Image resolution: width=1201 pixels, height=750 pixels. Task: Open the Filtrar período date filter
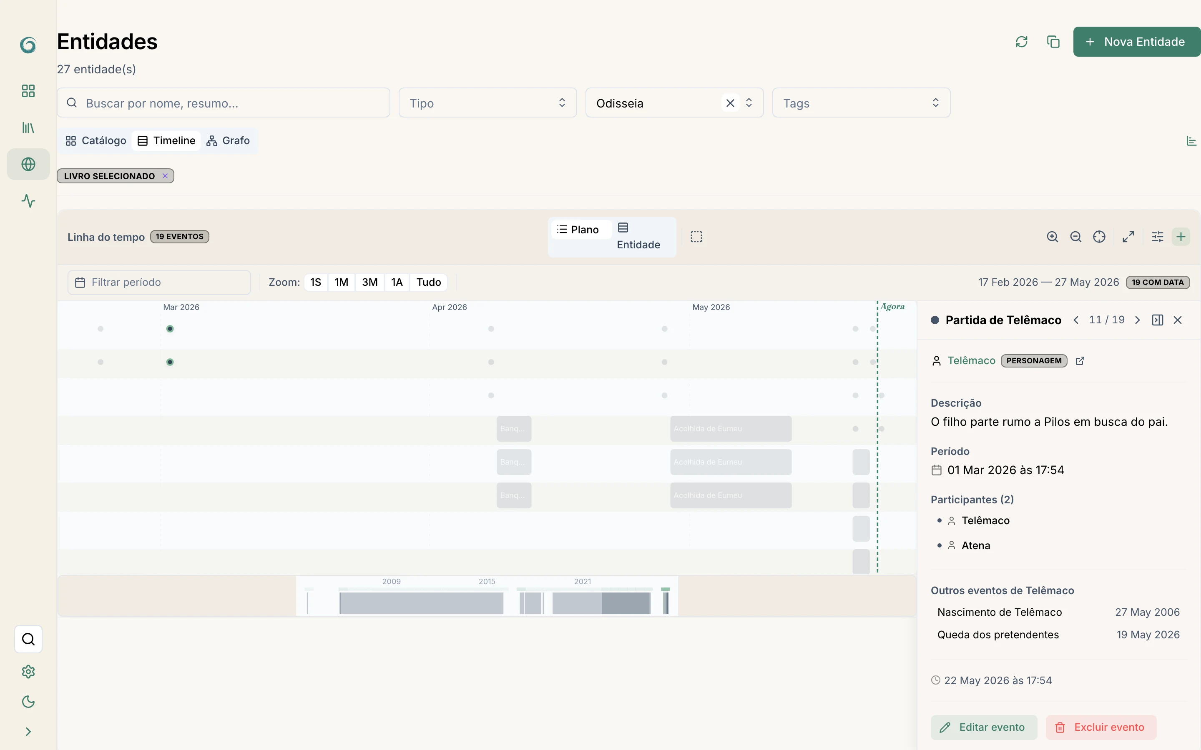click(159, 282)
